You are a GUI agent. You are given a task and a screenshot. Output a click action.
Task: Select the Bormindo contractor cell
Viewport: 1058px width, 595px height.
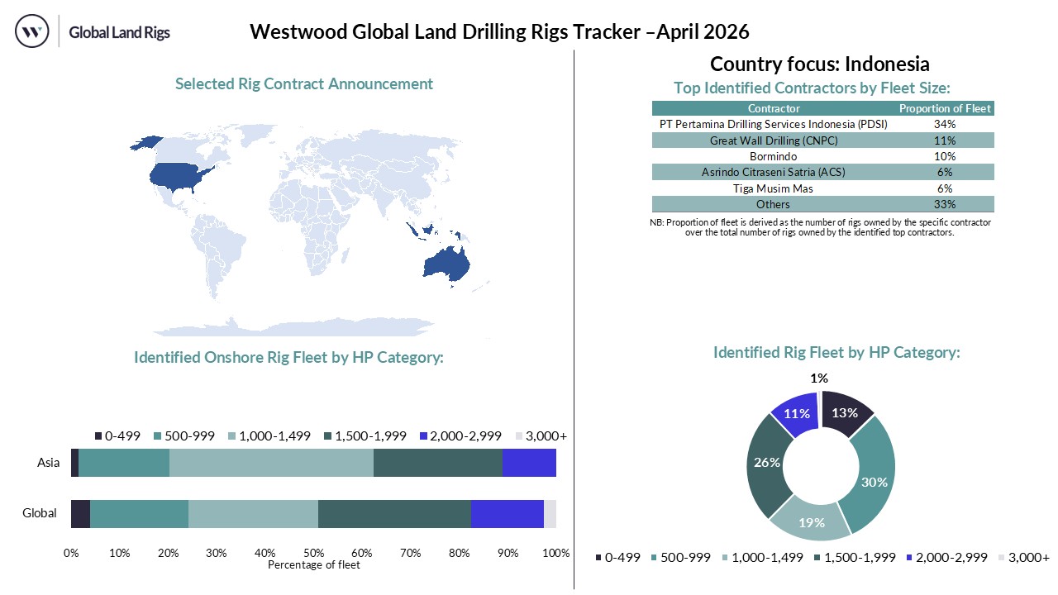tap(774, 156)
